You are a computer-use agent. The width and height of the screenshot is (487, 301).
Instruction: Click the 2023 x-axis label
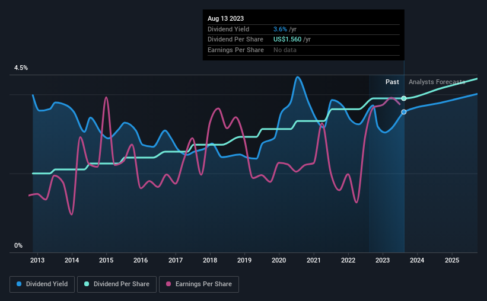click(x=383, y=260)
